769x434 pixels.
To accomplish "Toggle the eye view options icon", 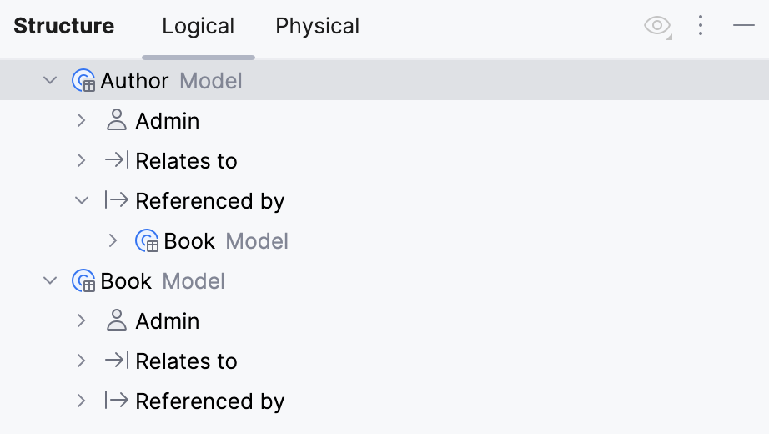I will point(657,26).
